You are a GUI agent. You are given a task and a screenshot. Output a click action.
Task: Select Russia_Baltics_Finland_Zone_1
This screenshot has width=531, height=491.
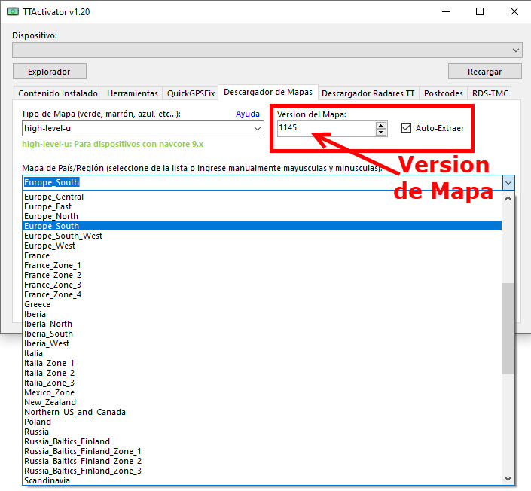coord(262,451)
